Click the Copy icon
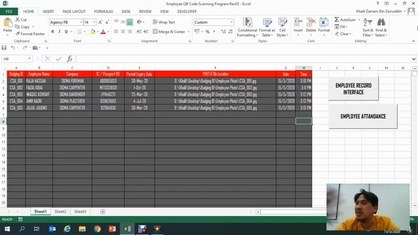418x235 pixels. pos(18,27)
